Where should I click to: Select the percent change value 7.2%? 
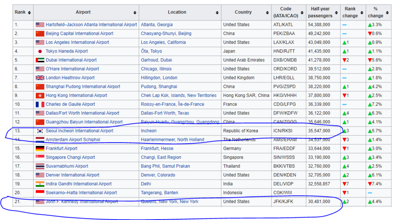click(x=377, y=104)
